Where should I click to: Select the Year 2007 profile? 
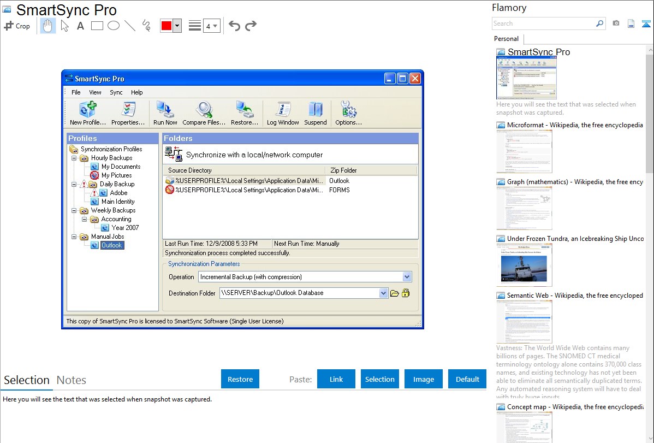125,228
